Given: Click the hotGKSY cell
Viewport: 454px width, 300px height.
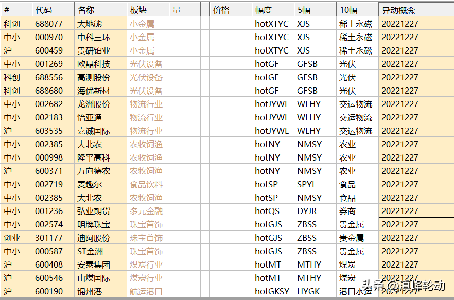Looking at the screenshot, I should point(273,291).
